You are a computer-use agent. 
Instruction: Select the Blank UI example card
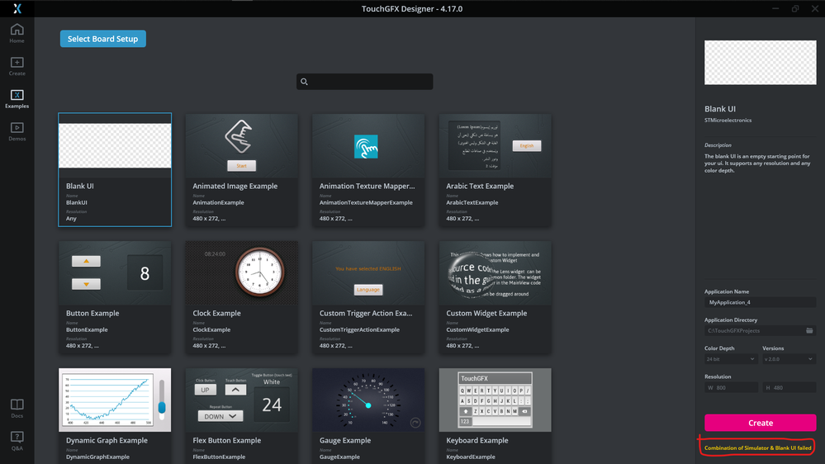pyautogui.click(x=115, y=170)
